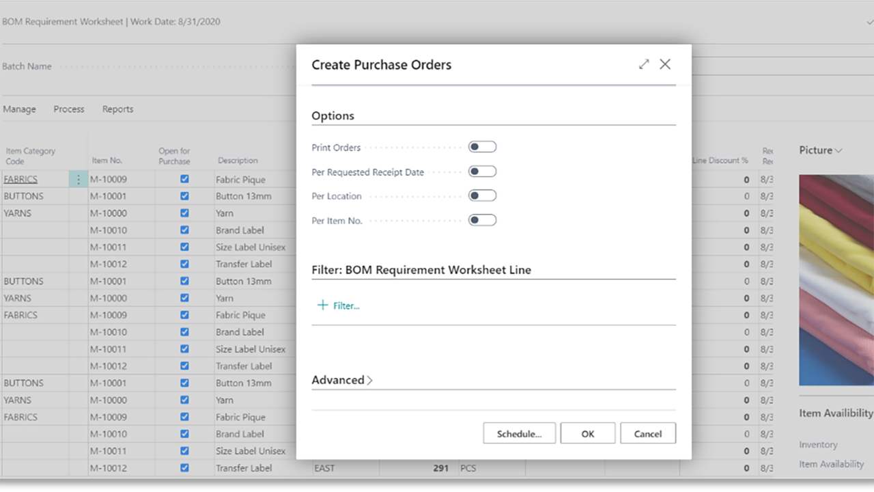The width and height of the screenshot is (874, 492).
Task: Click the Schedule... button
Action: pyautogui.click(x=519, y=433)
